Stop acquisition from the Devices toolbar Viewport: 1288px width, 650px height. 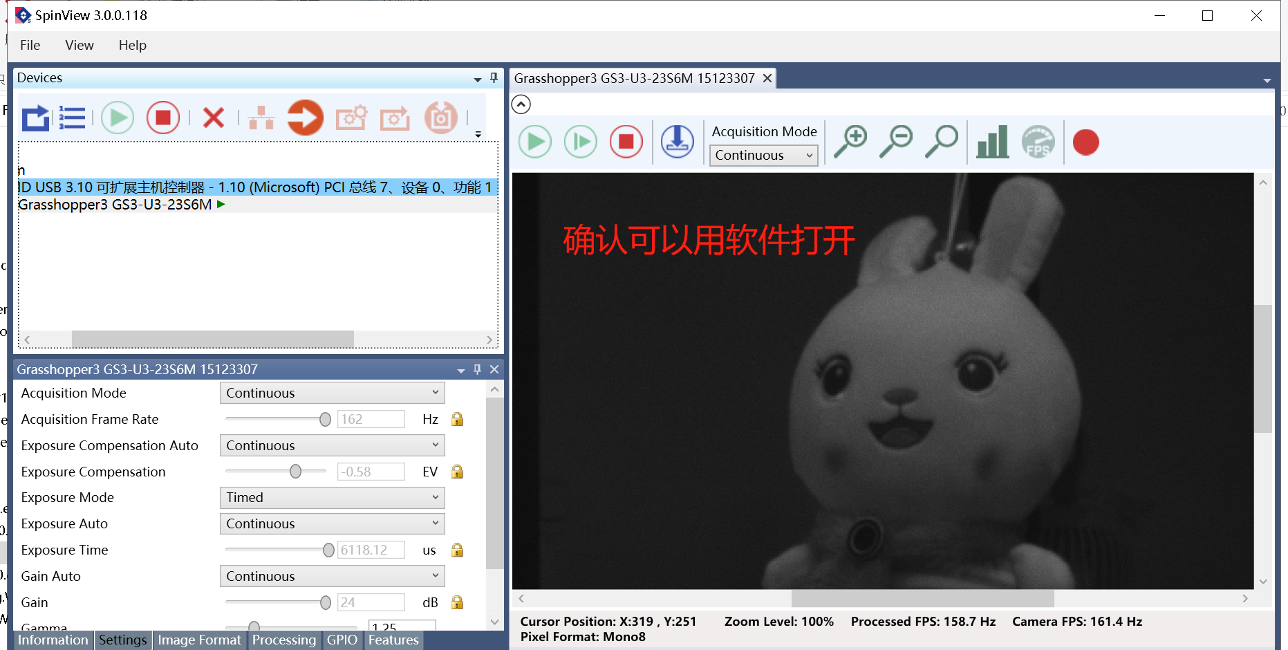[163, 118]
